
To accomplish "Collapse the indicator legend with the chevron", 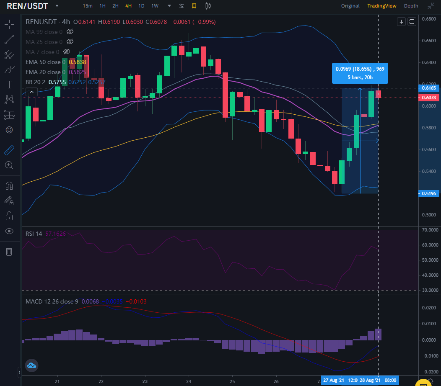I will pyautogui.click(x=32, y=92).
